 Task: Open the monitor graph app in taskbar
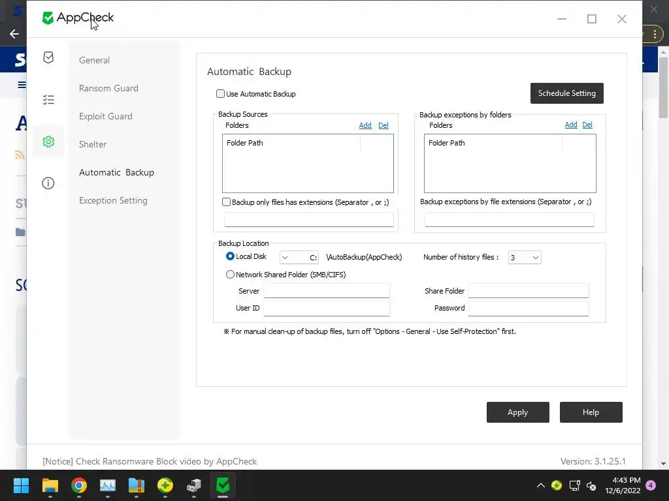click(108, 485)
